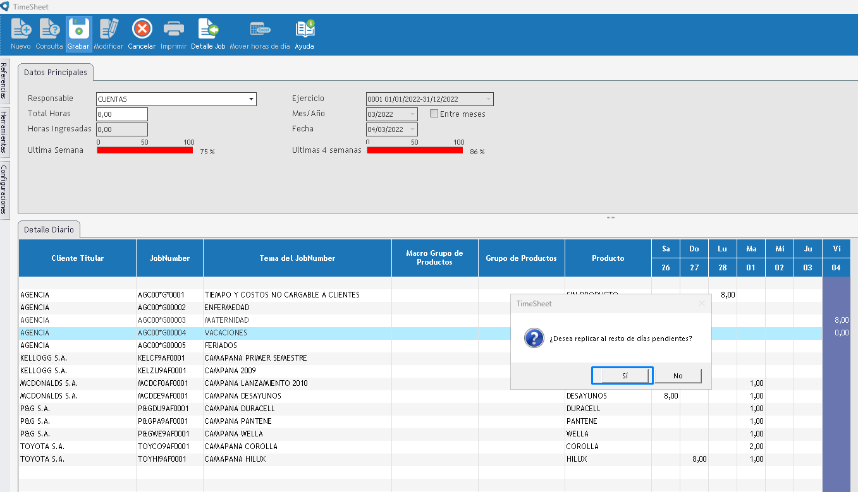Open the Mes/Año dropdown
This screenshot has width=858, height=492.
click(412, 114)
